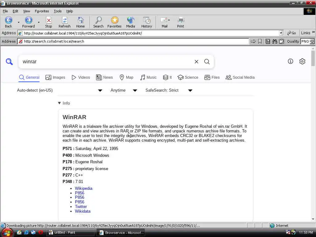This screenshot has width=316, height=237.
Task: Open the Favorites toolbar pane
Action: click(x=114, y=22)
